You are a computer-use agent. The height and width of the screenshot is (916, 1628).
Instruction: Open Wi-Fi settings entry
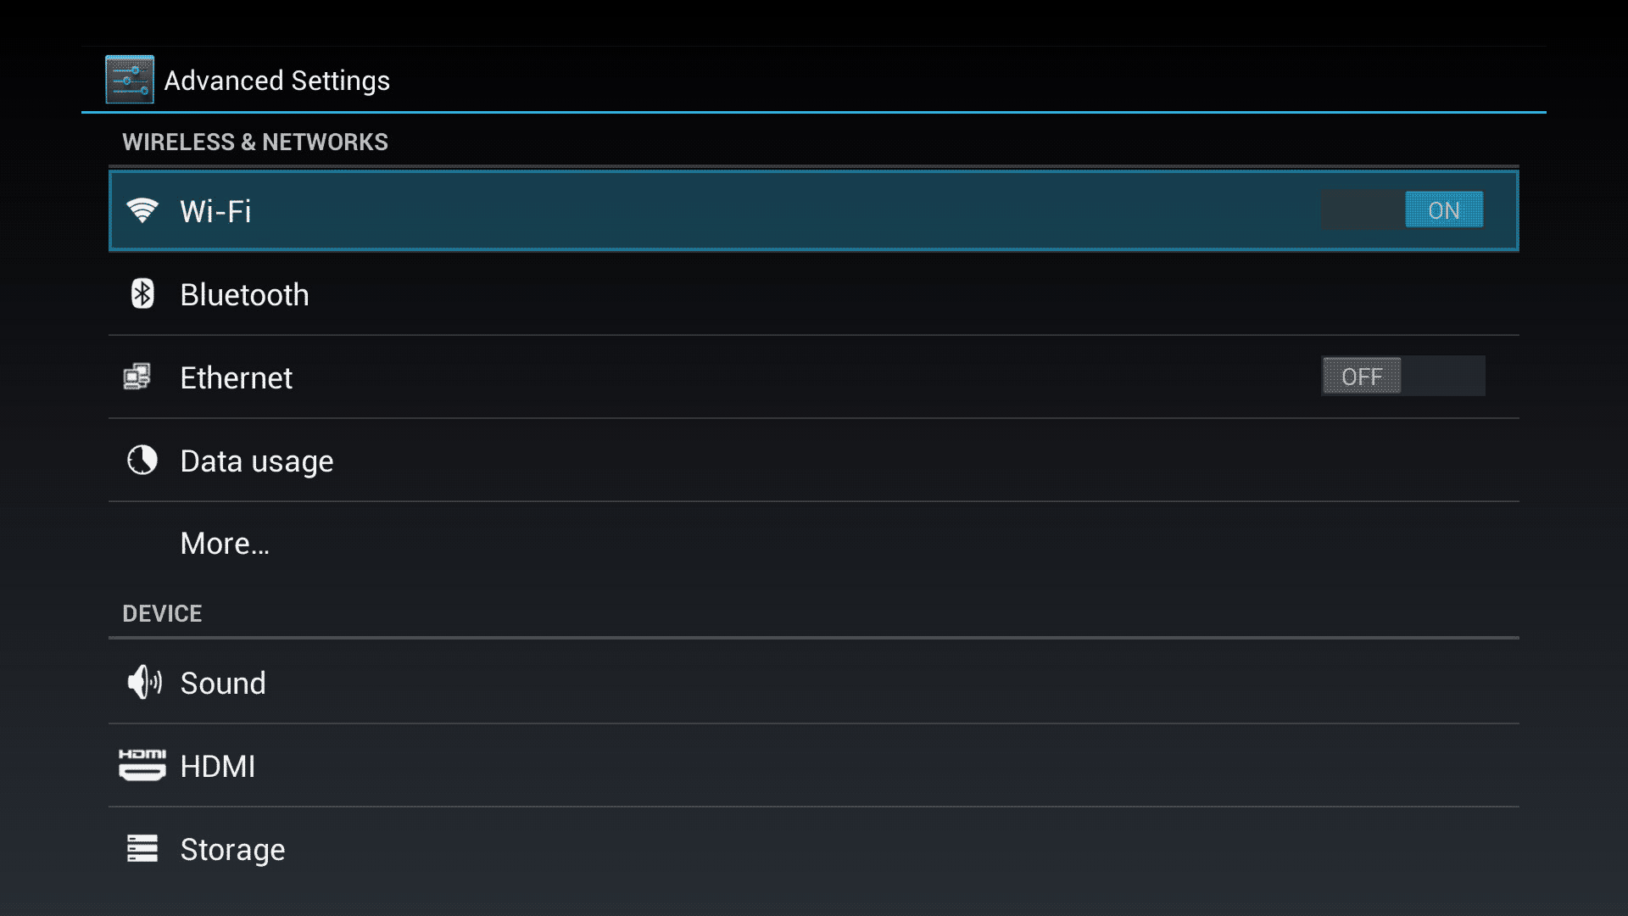coord(814,210)
